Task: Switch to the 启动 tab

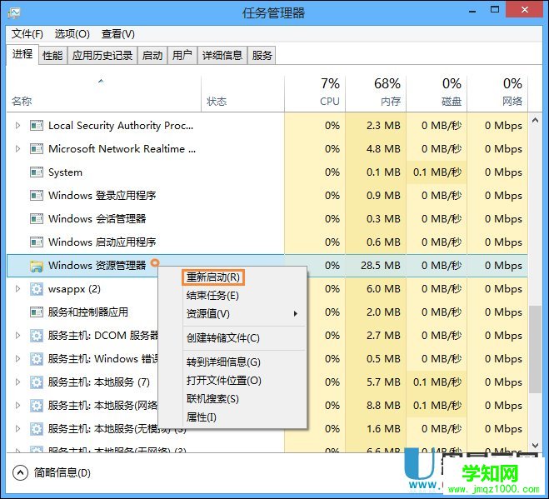Action: point(152,55)
